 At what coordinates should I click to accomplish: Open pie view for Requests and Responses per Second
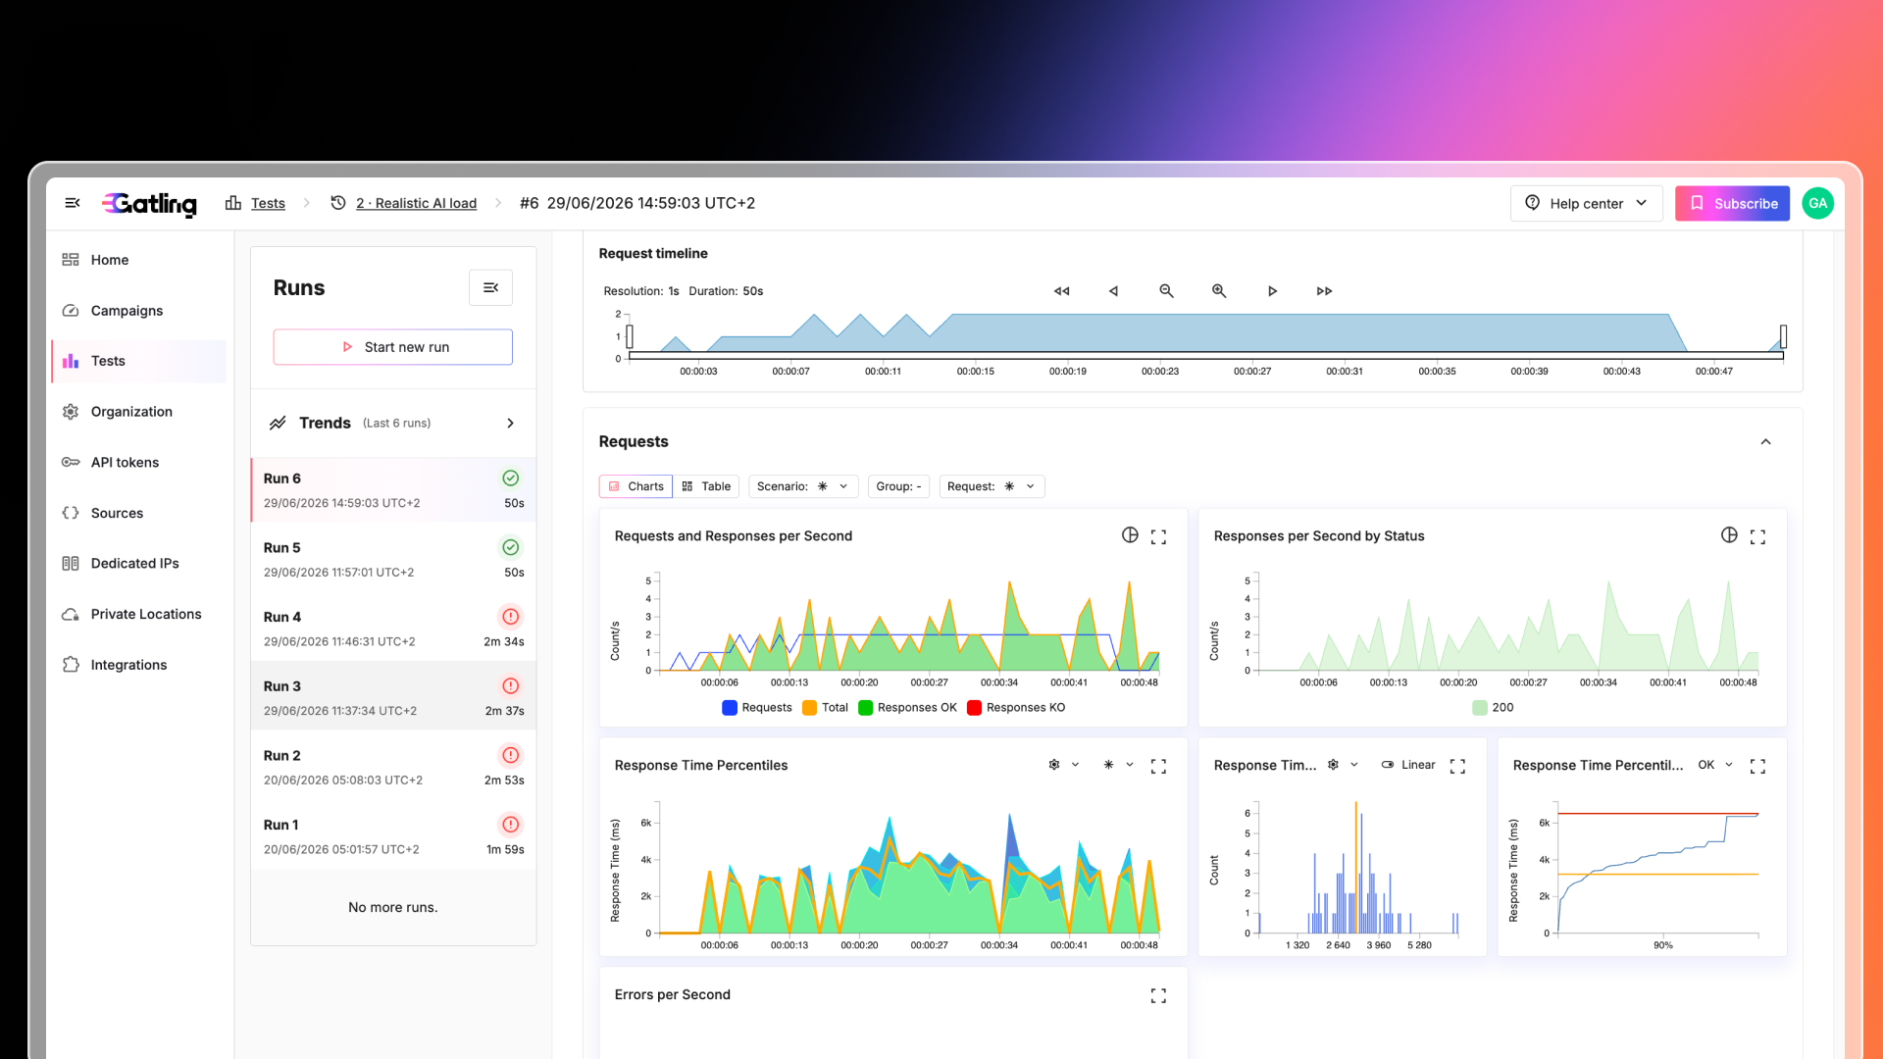point(1130,535)
